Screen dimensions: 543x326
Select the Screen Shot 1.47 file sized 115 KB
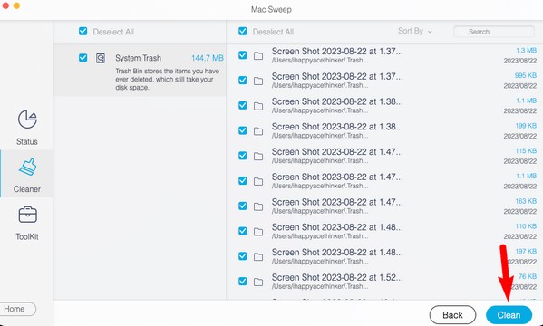pyautogui.click(x=337, y=152)
